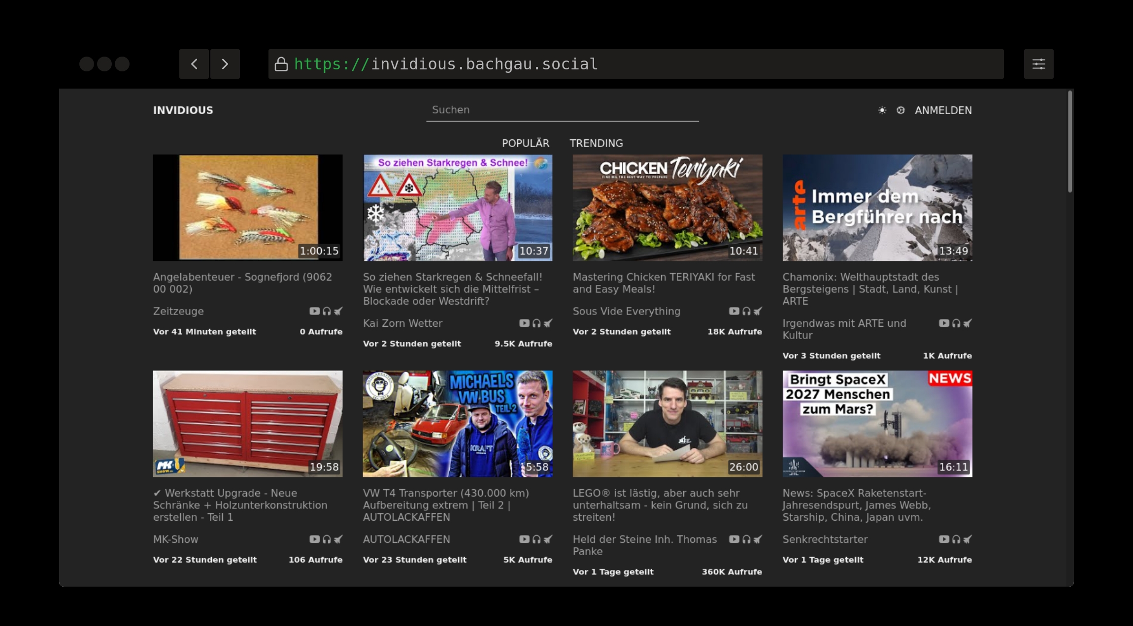Open the Chicken Teriyaki thumbnail
The image size is (1133, 626).
pos(667,208)
